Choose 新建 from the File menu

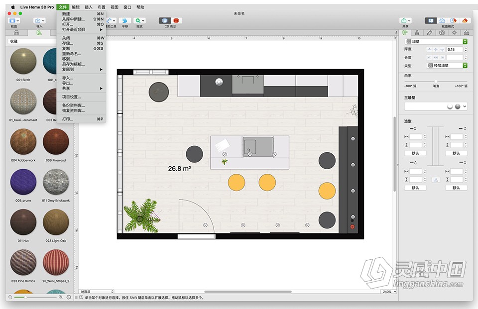pyautogui.click(x=81, y=14)
